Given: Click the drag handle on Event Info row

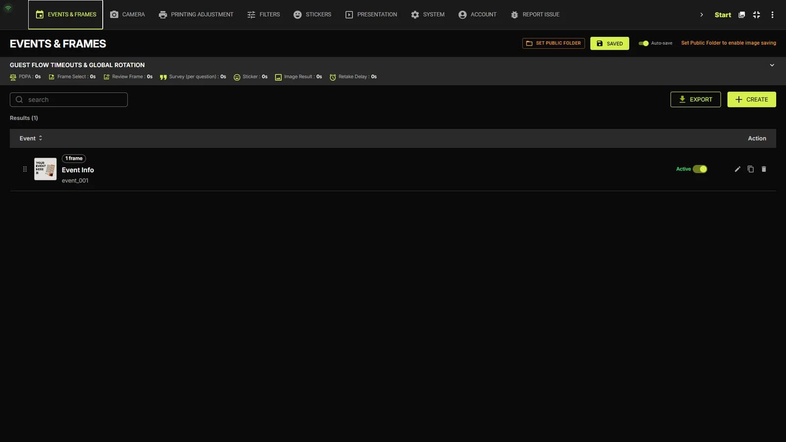Looking at the screenshot, I should 25,169.
